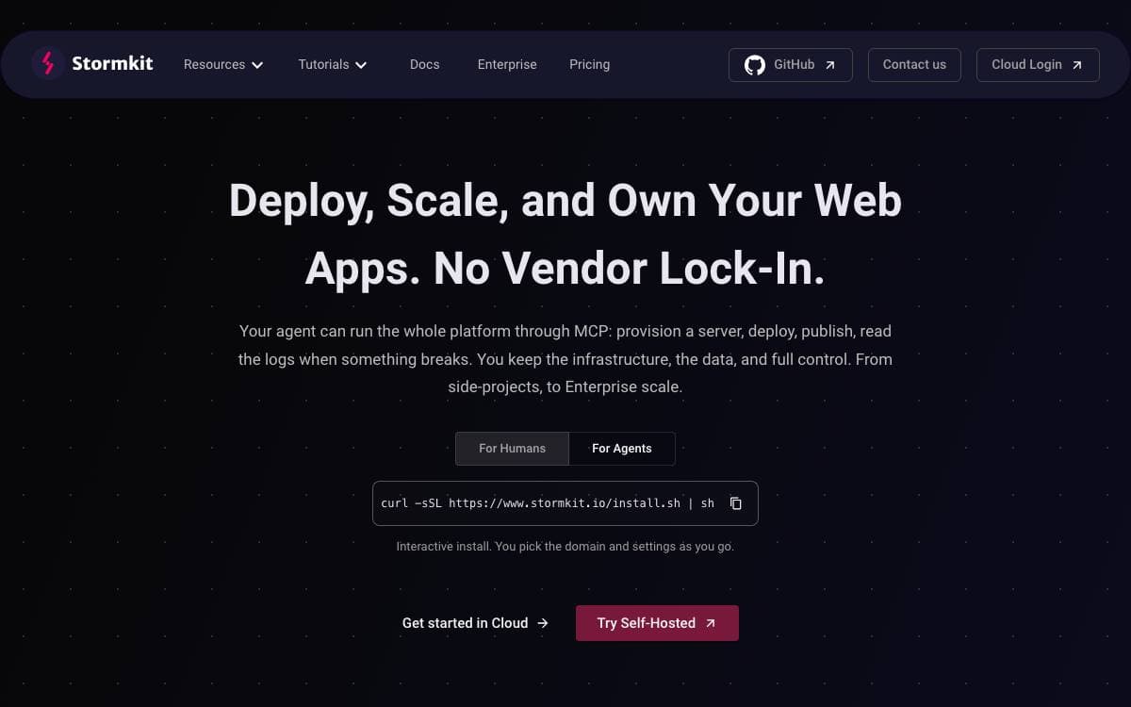Click the Stormkit lightning bolt logo icon

47,64
